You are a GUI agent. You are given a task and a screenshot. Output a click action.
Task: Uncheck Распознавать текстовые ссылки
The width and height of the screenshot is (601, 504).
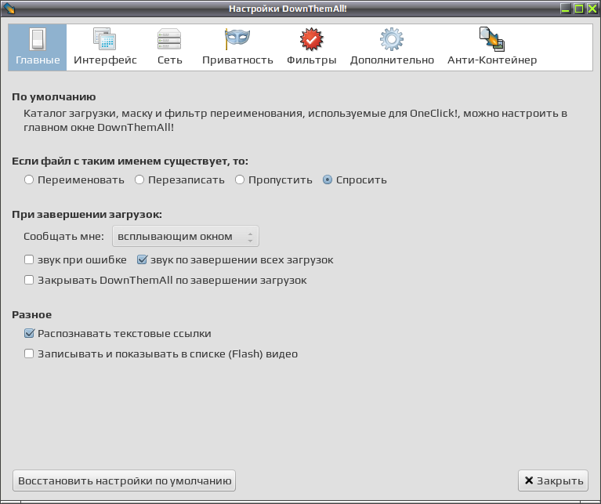pos(29,333)
